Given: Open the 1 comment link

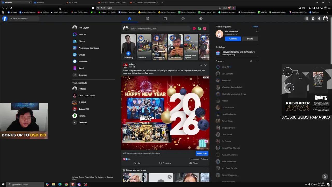Looking at the screenshot, I should point(194,159).
